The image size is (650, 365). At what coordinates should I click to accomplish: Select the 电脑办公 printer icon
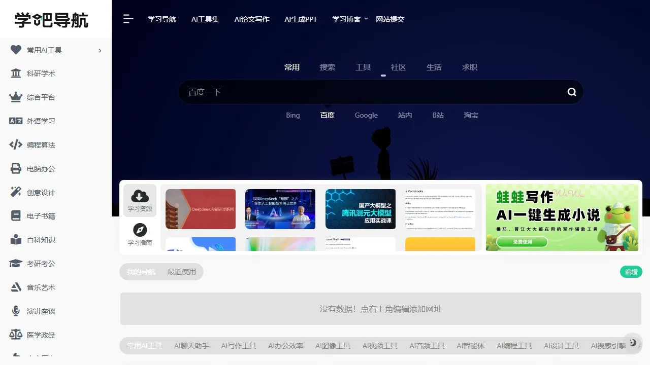[x=16, y=169]
